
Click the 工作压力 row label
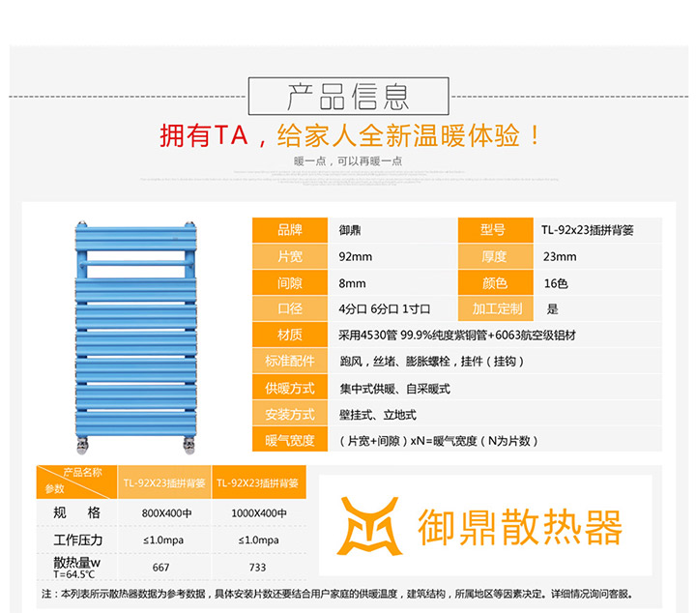coord(77,540)
